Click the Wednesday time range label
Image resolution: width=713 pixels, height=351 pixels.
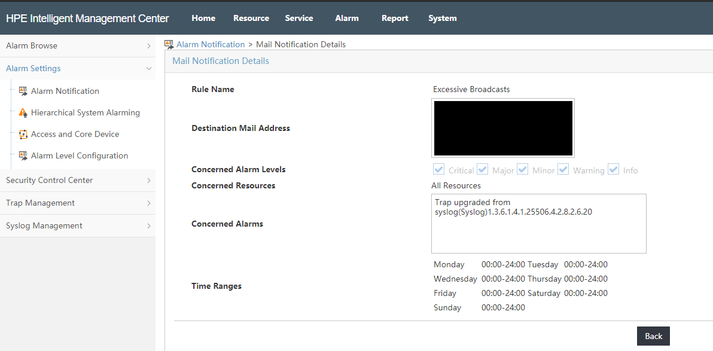(455, 279)
